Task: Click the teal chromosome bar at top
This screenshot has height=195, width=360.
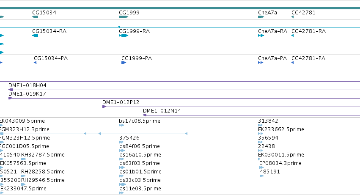Action: click(x=180, y=8)
